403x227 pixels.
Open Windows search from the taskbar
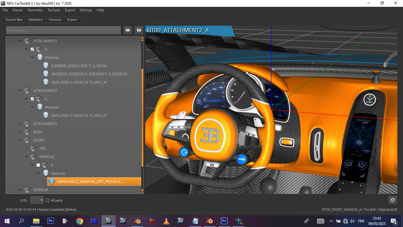coord(22,221)
